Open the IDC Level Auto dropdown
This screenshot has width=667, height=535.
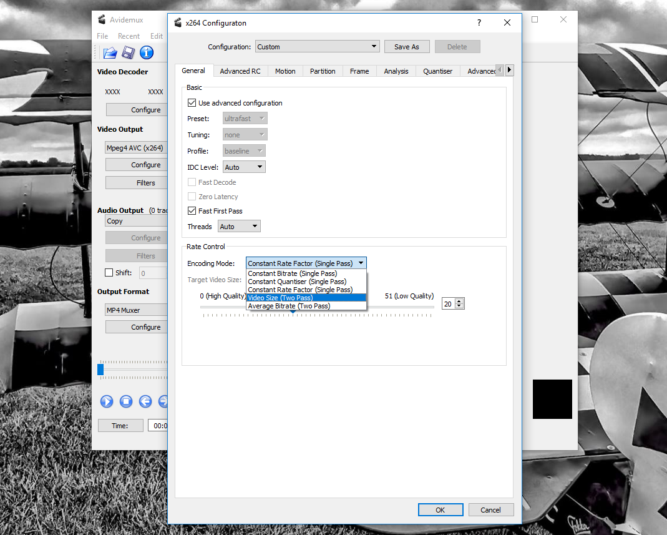244,167
